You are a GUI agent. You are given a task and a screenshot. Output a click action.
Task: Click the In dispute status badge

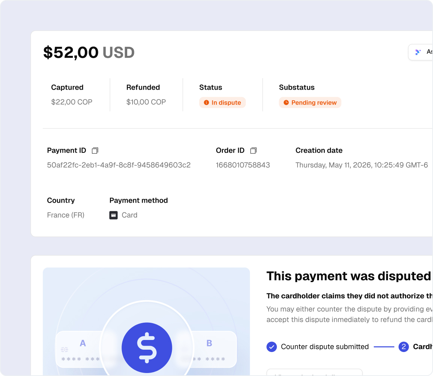(223, 103)
